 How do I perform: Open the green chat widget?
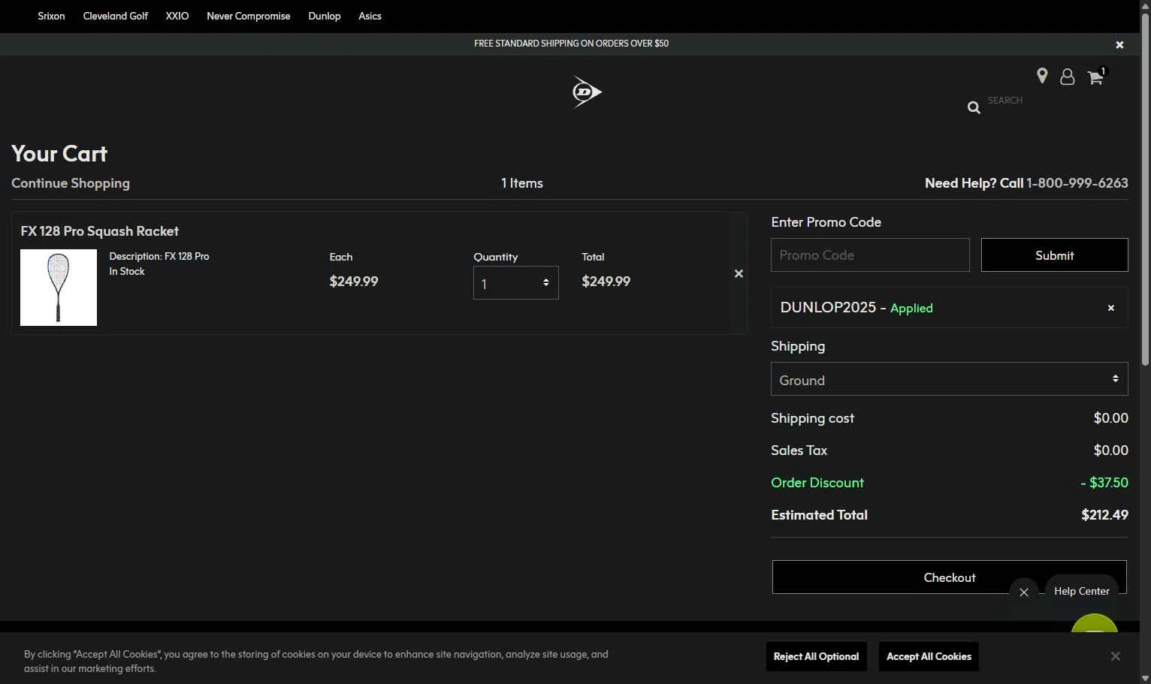[1094, 623]
